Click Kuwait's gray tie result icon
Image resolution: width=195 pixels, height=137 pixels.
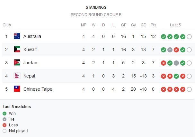170,50
